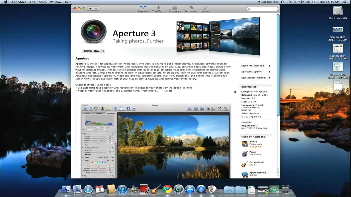Screen dimensions: 351x197
Task: Click the App Store page vertical scrollbar
Action: (x=278, y=65)
